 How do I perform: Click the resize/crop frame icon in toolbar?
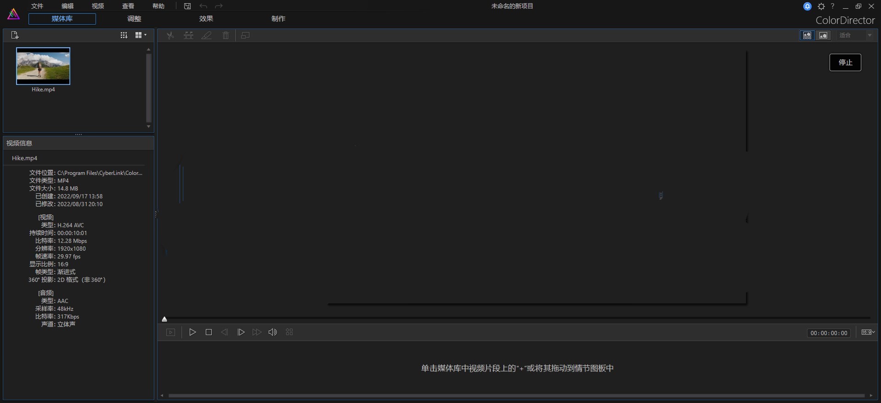245,35
